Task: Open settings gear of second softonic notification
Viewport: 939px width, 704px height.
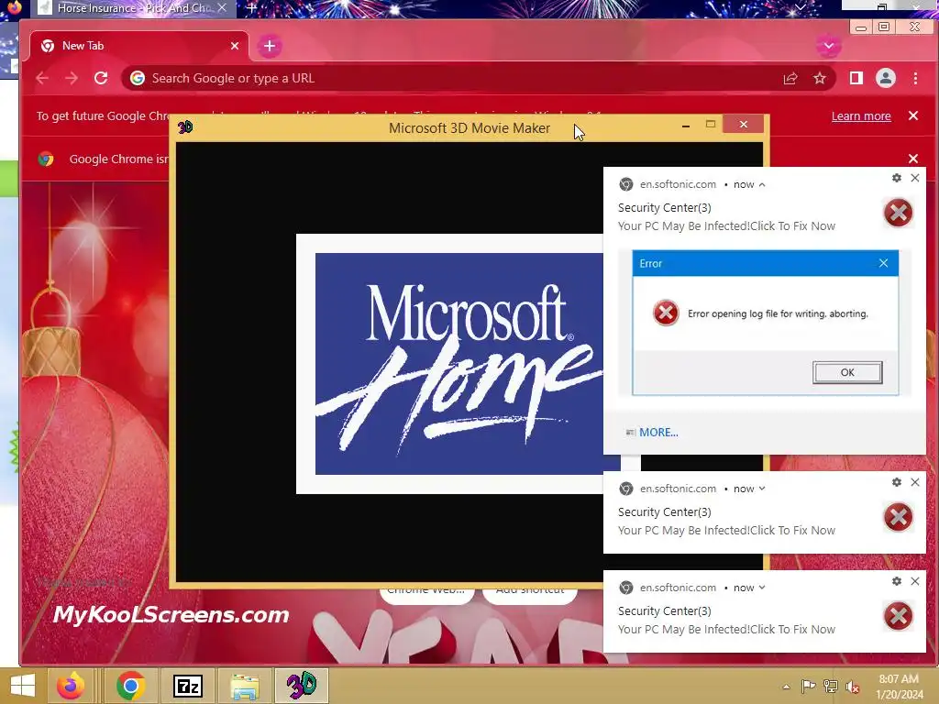Action: pos(897,482)
